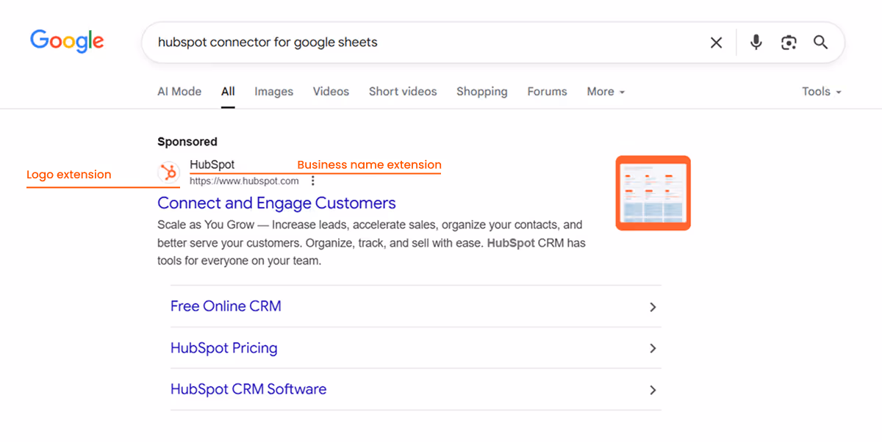The width and height of the screenshot is (882, 442).
Task: Open the More search categories dropdown
Action: pyautogui.click(x=605, y=91)
